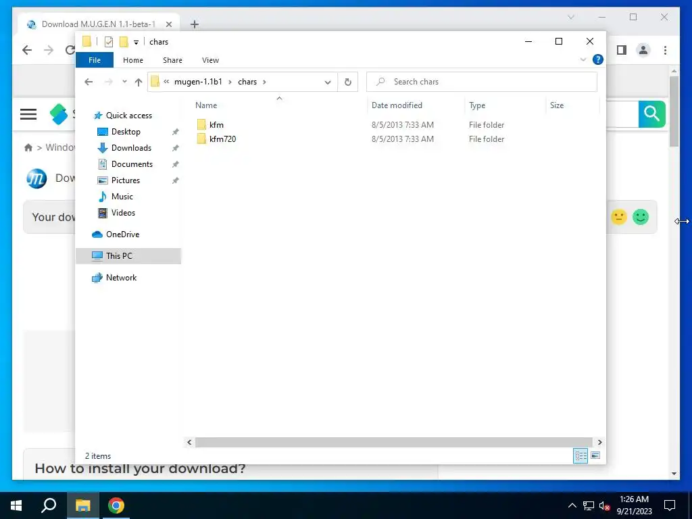Open Videos in the navigation pane
Viewport: 692px width, 519px height.
point(123,213)
